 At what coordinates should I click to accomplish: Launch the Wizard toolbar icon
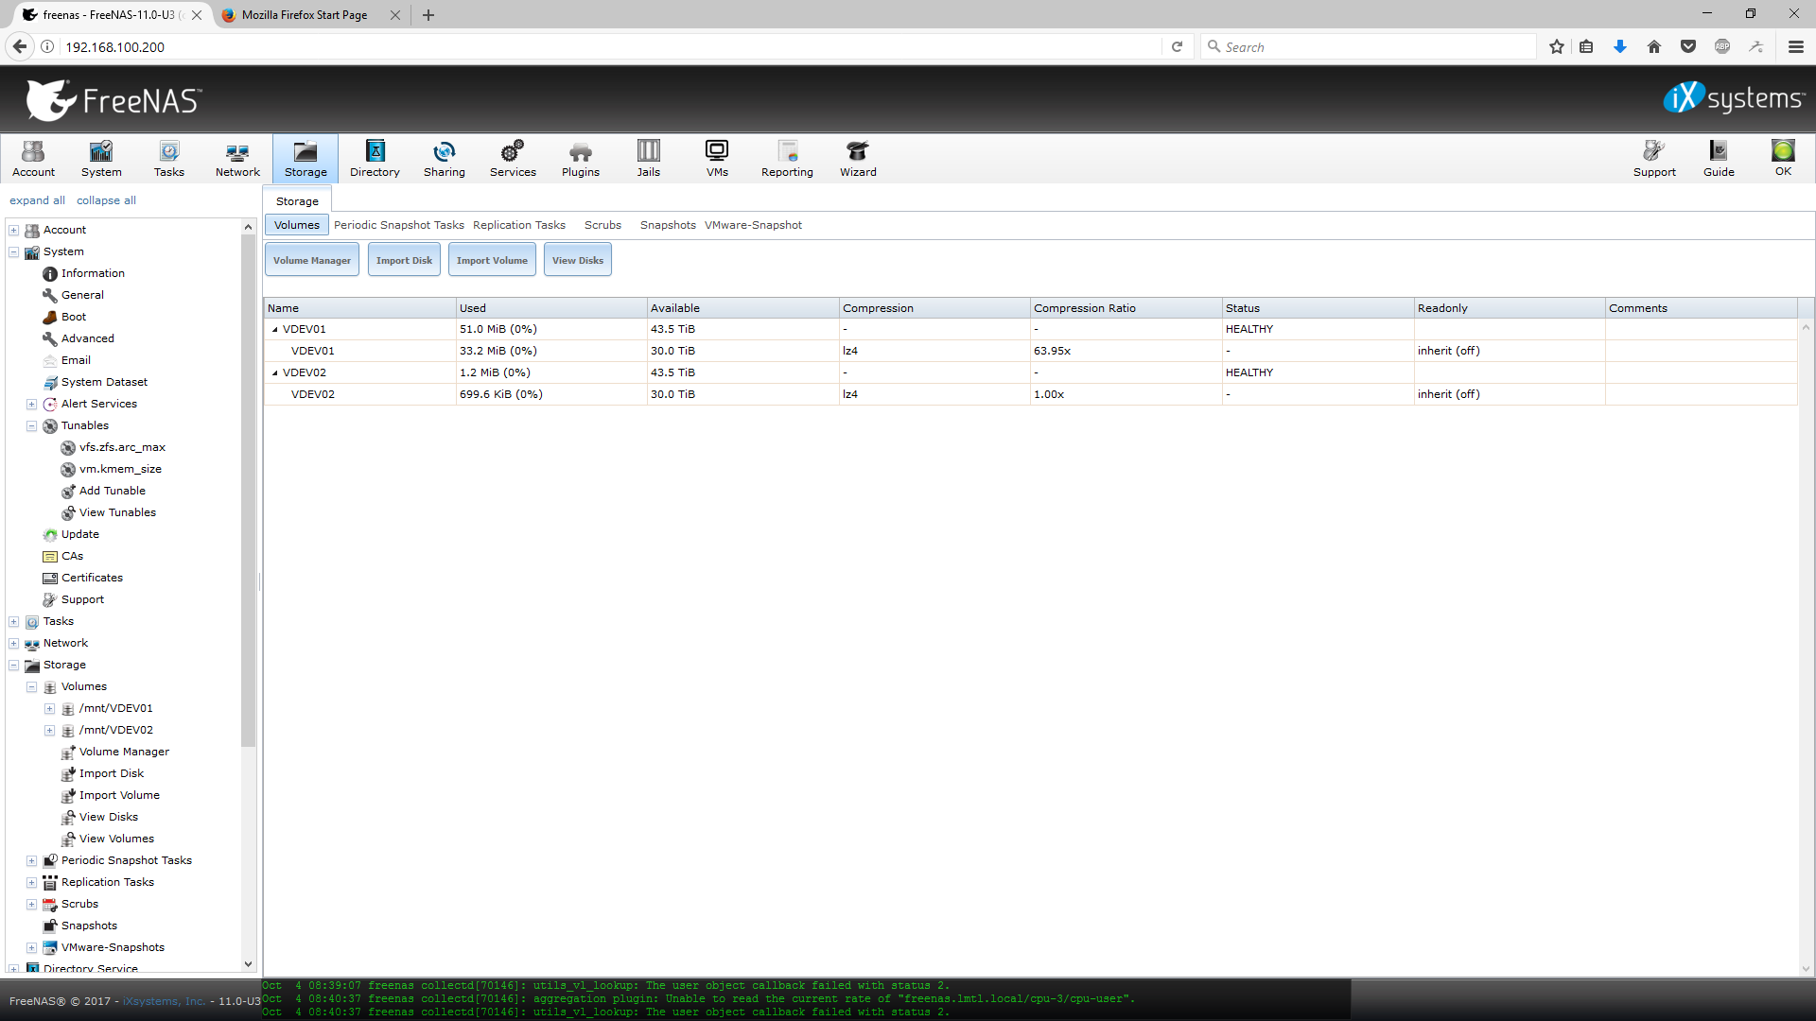858,159
